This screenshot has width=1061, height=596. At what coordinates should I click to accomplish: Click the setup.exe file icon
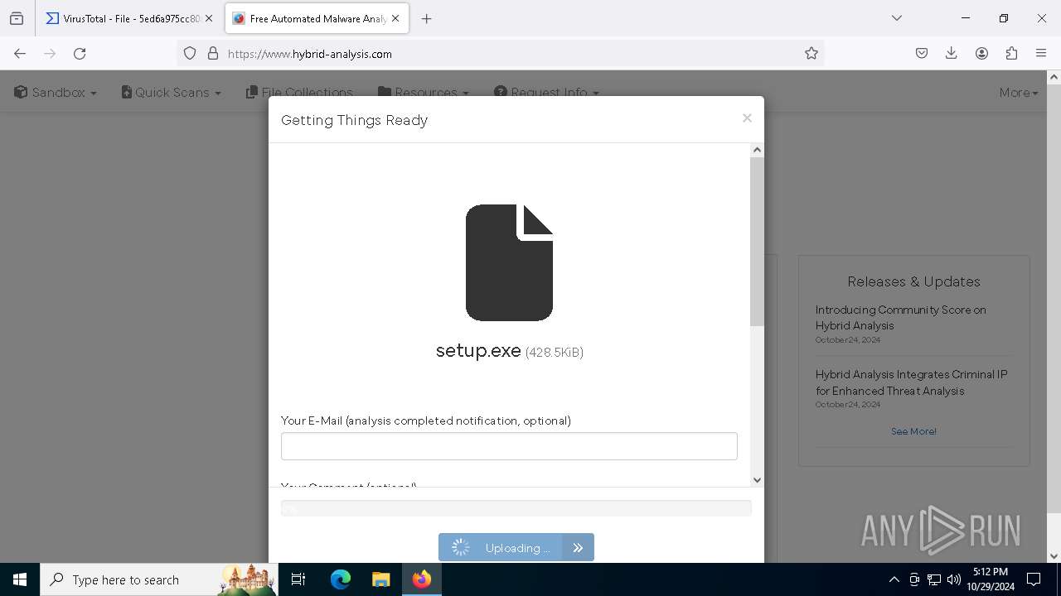(x=509, y=262)
